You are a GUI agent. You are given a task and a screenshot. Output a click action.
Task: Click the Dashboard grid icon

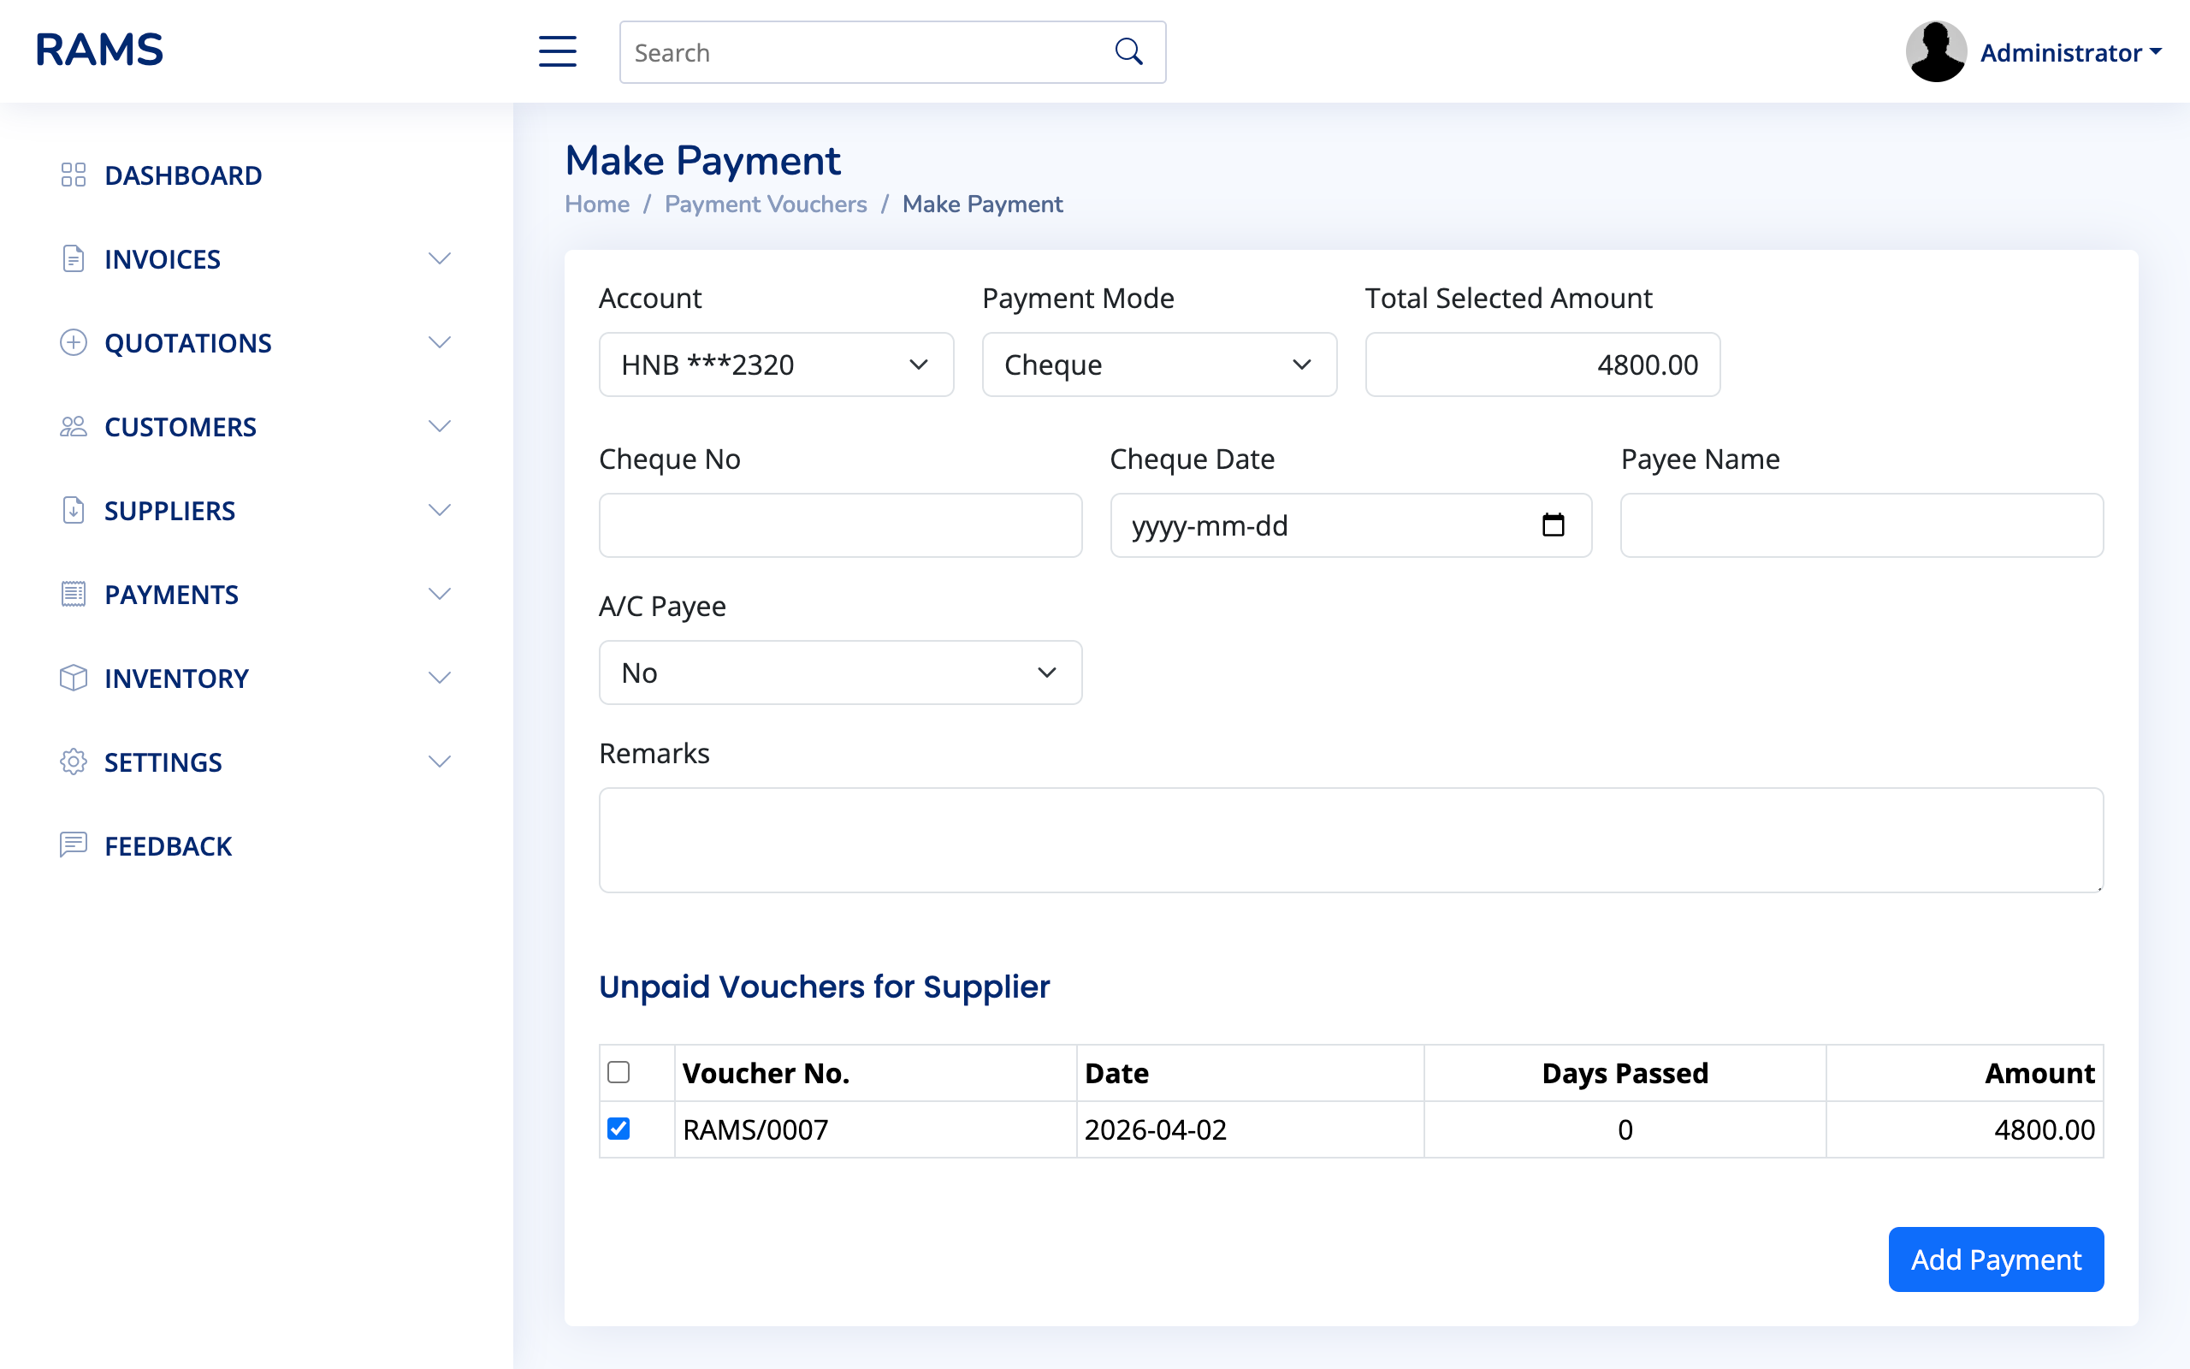74,175
